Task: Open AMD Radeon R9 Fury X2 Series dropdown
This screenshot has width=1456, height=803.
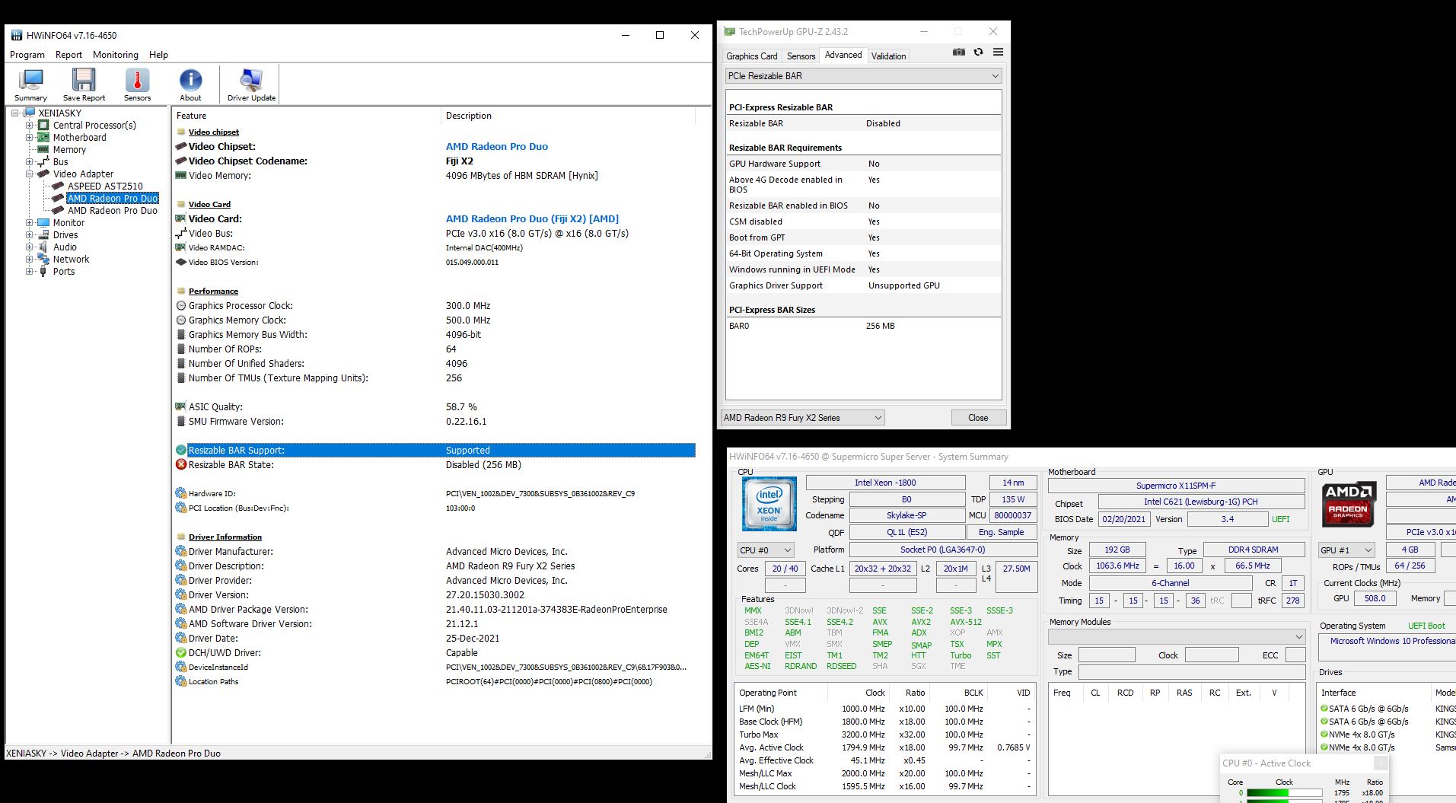Action: point(802,417)
